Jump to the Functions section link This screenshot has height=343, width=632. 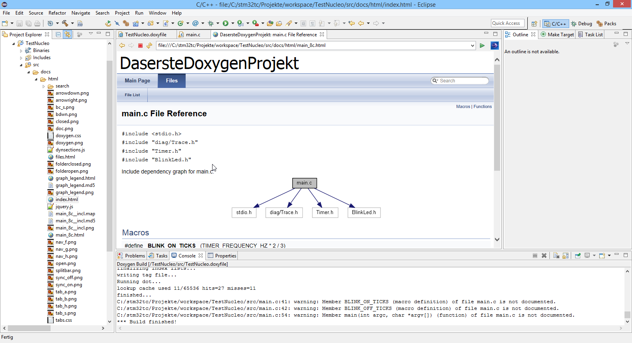[x=483, y=106]
